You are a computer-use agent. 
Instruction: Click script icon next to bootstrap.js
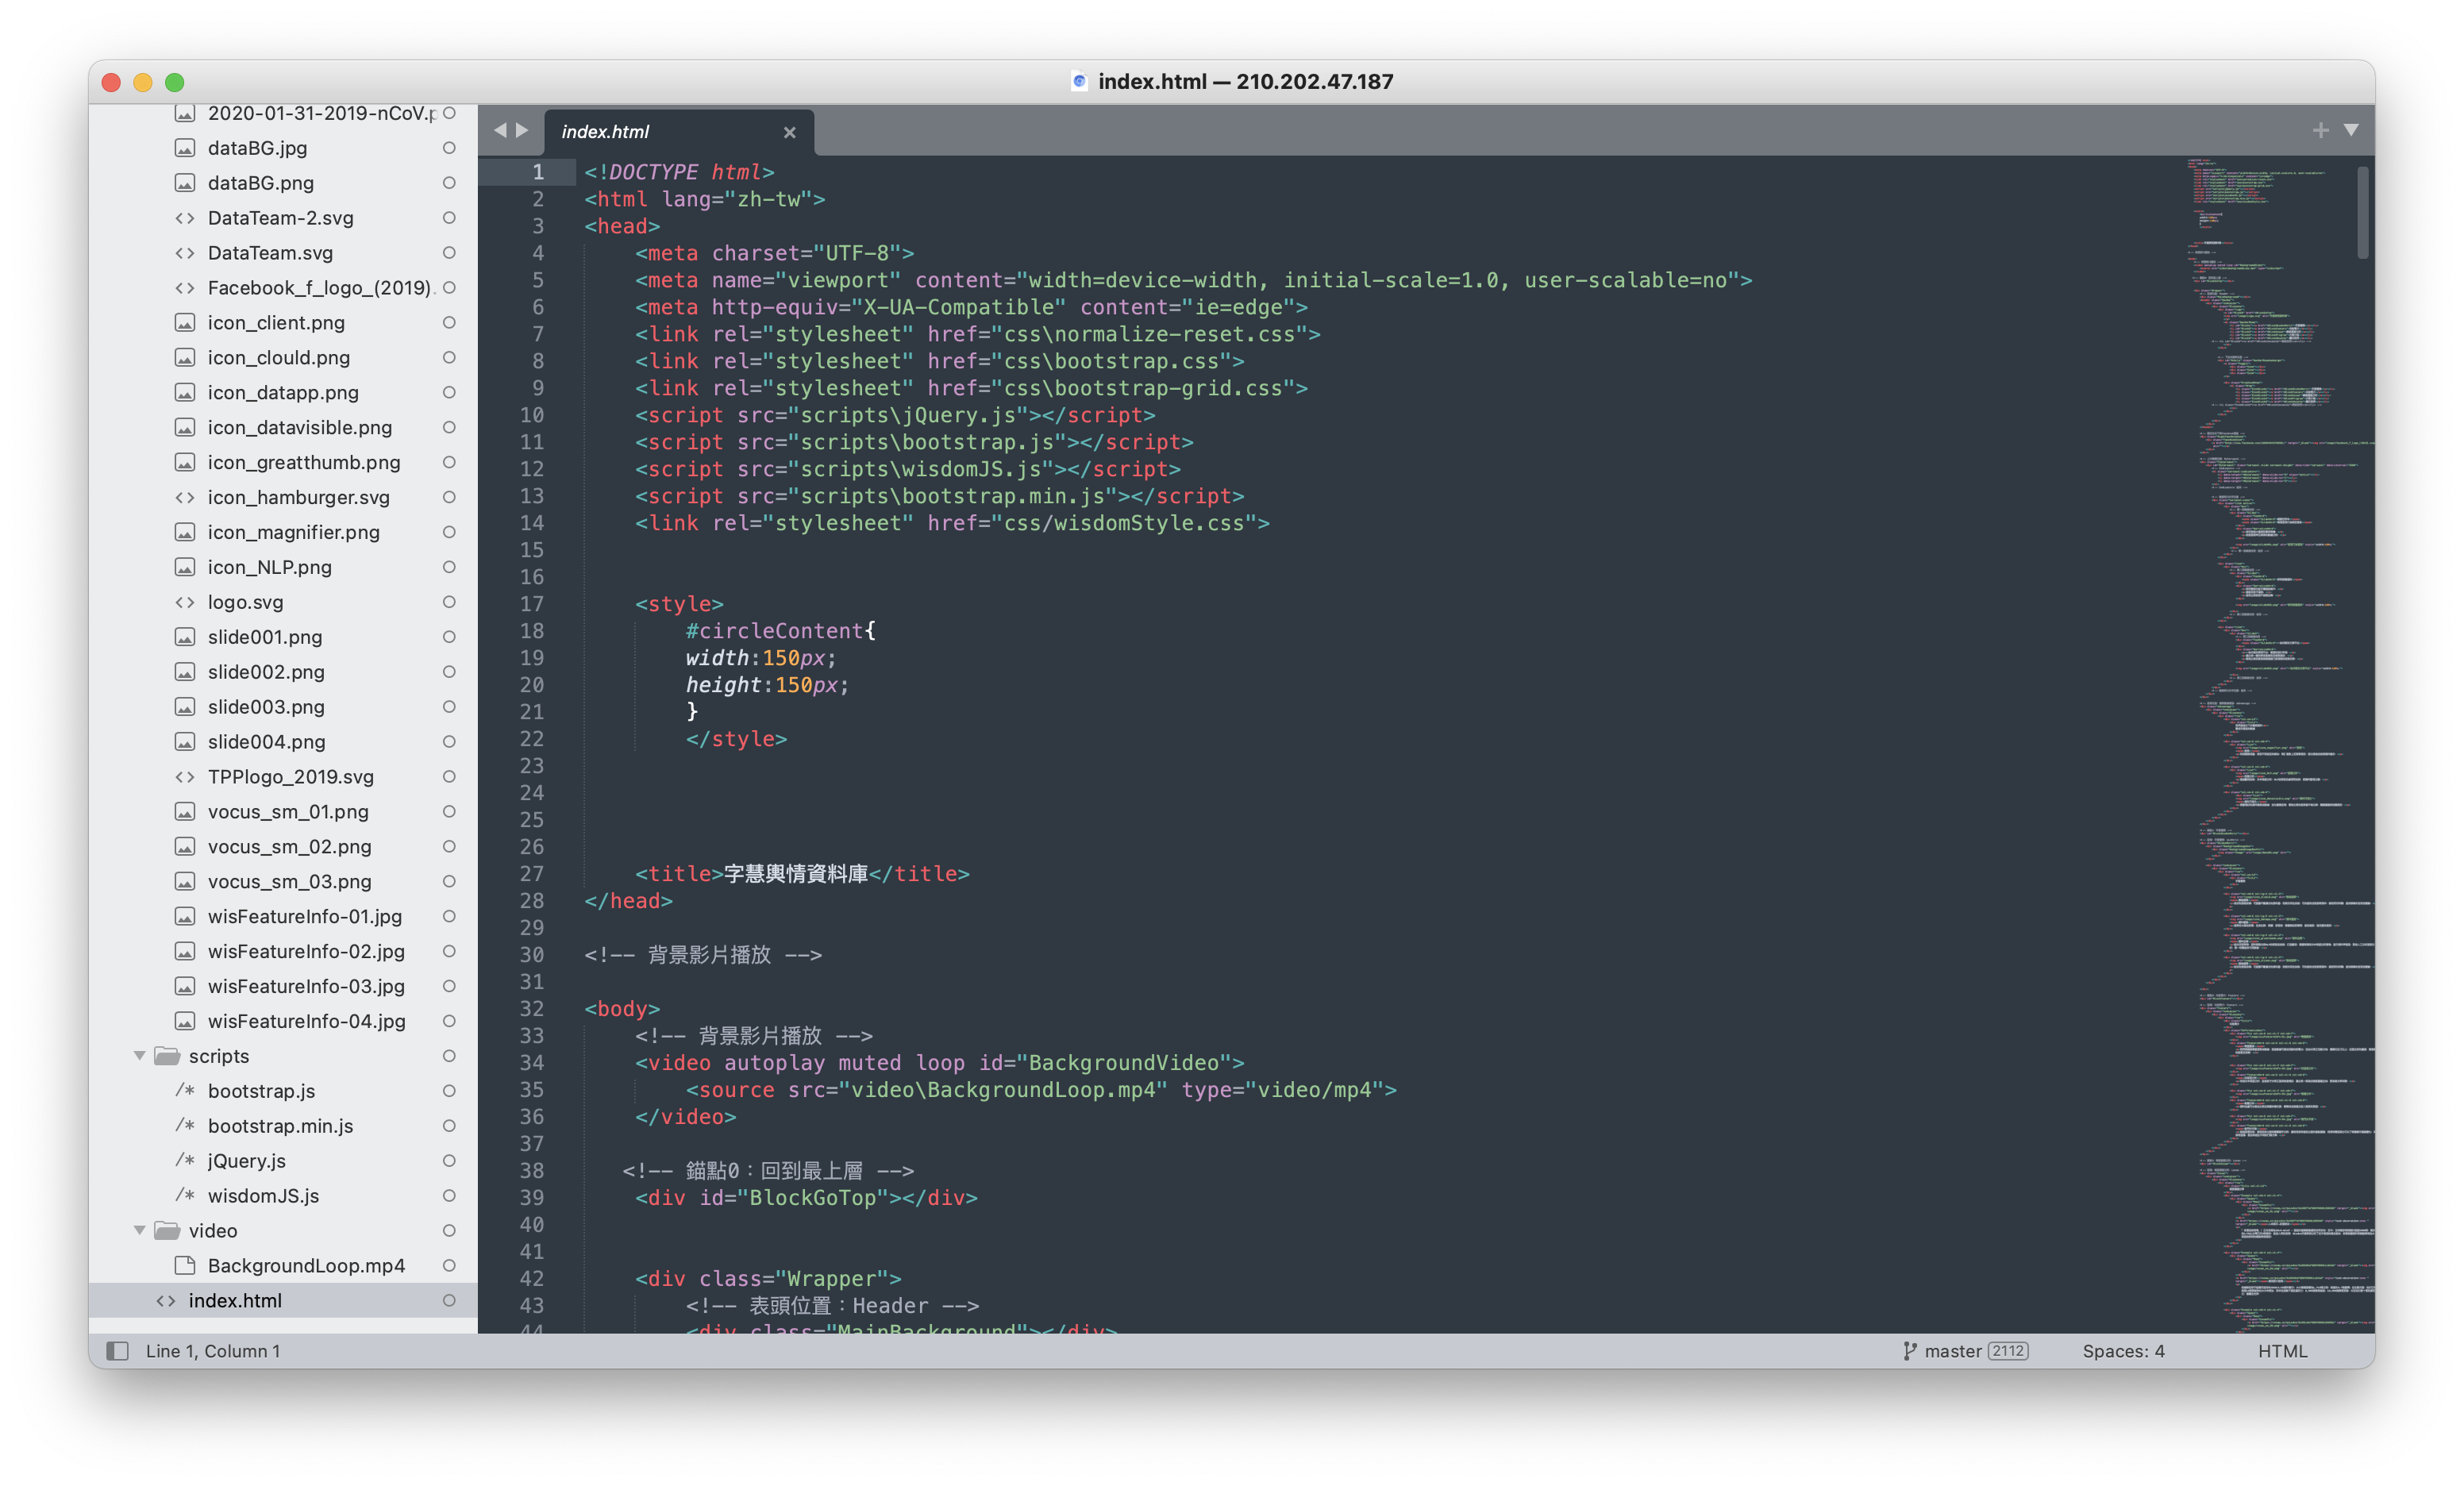185,1091
